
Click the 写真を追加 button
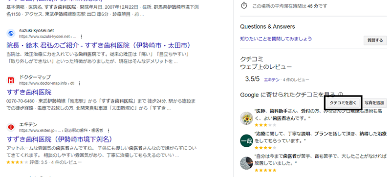click(374, 103)
